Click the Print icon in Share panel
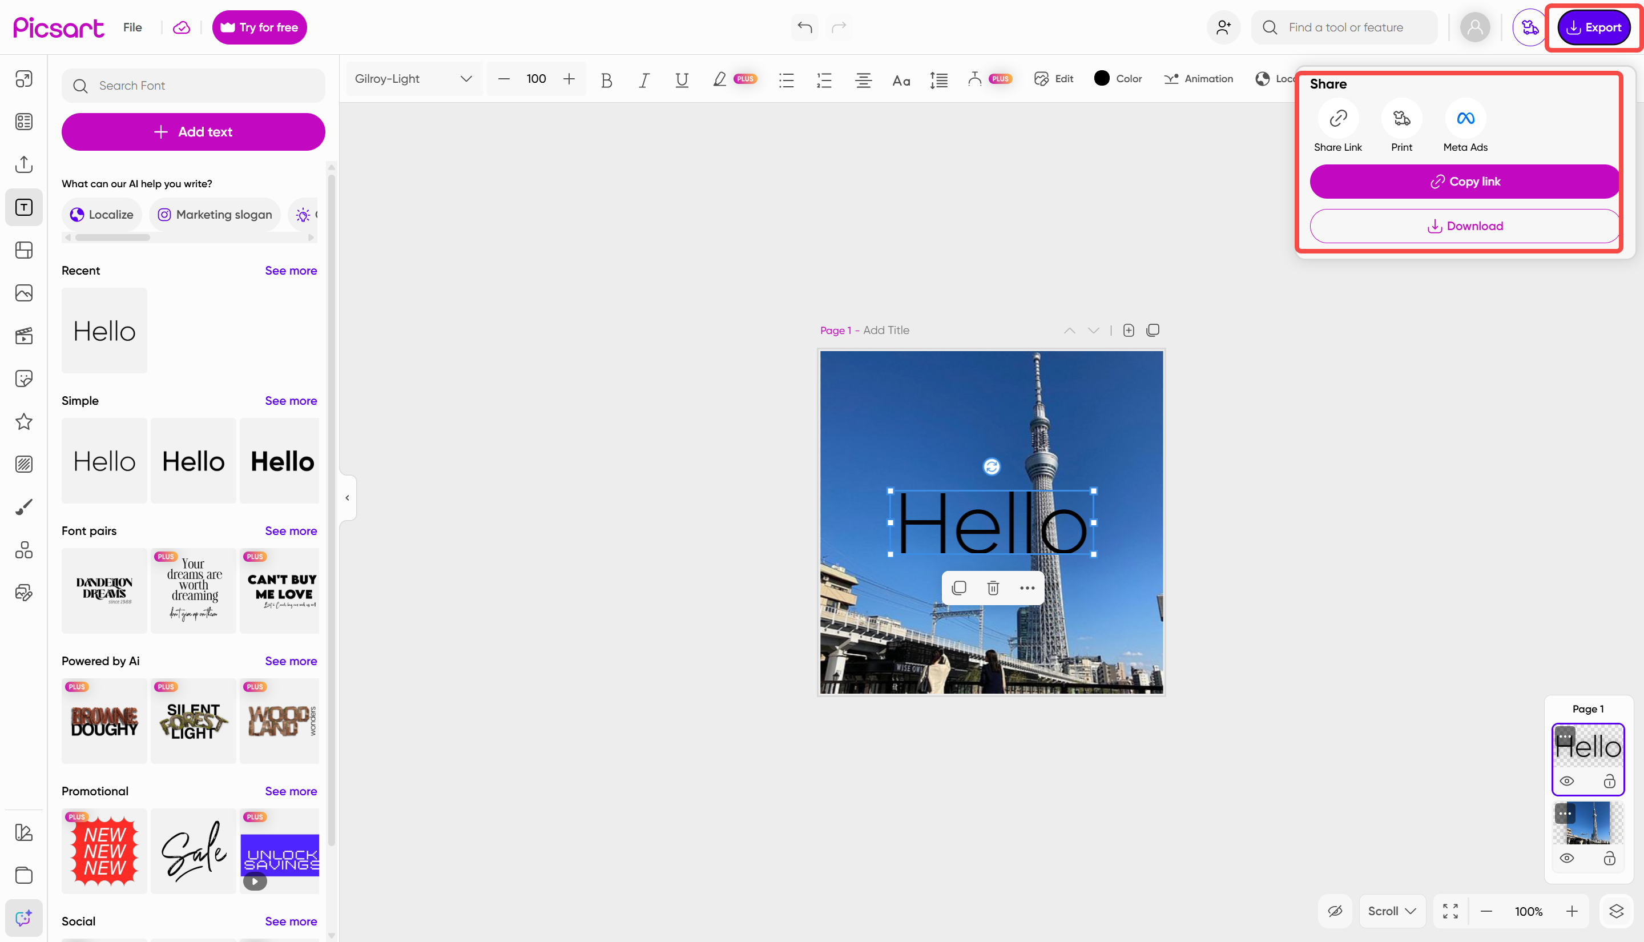Viewport: 1644px width, 942px height. (1401, 118)
